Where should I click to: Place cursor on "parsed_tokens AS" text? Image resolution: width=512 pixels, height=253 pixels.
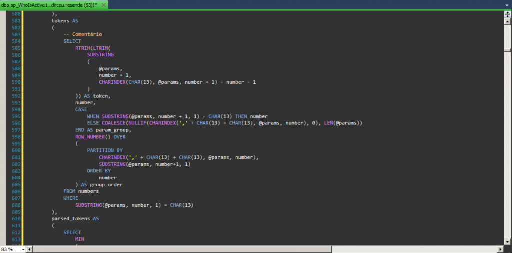pos(75,219)
